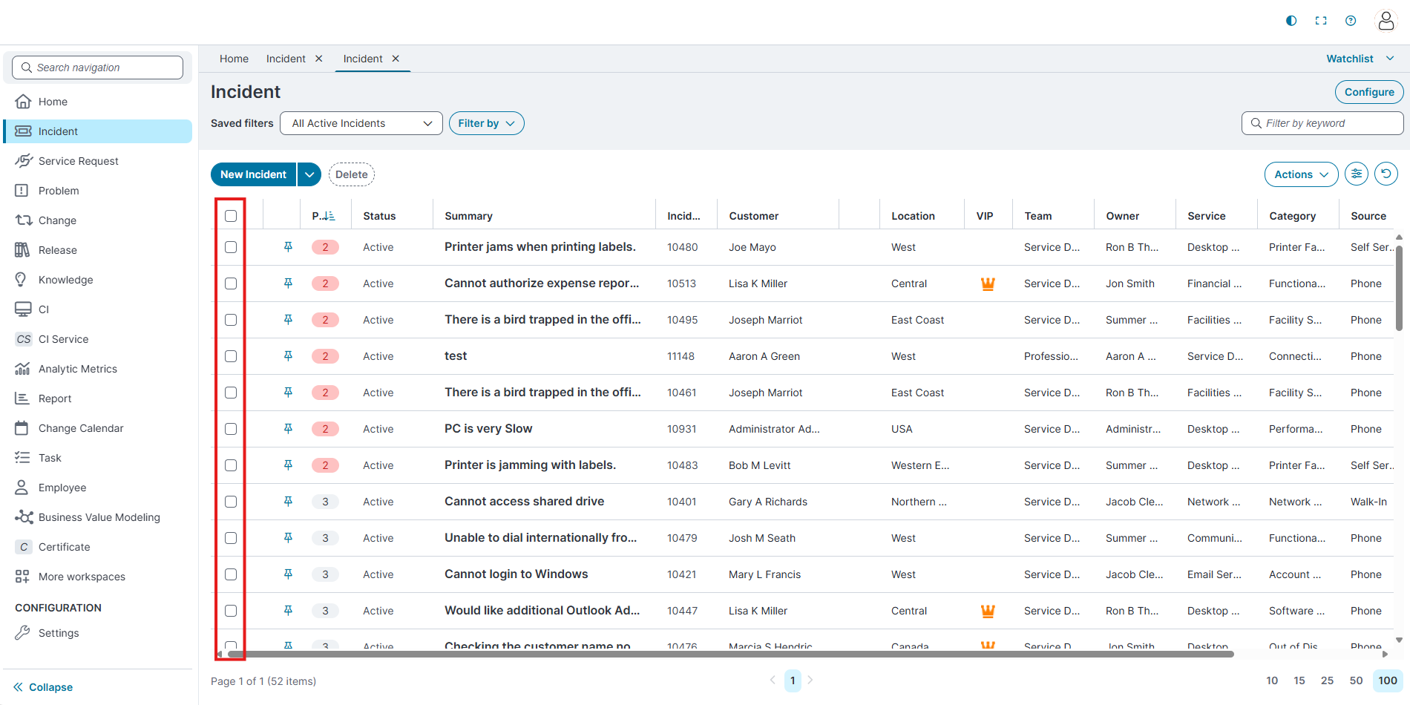Open the column settings sliders icon
This screenshot has width=1410, height=705.
coord(1357,174)
